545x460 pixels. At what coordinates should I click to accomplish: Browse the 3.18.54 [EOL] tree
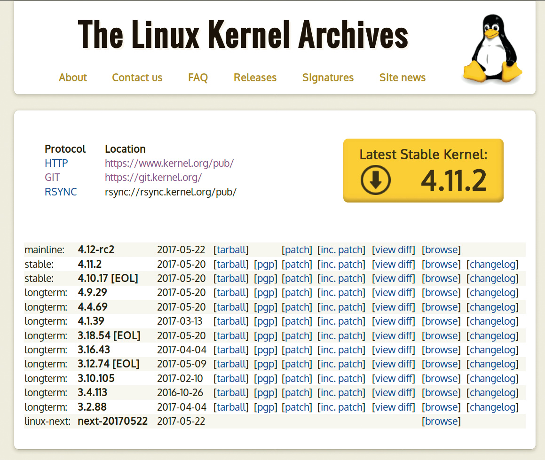[x=441, y=336]
